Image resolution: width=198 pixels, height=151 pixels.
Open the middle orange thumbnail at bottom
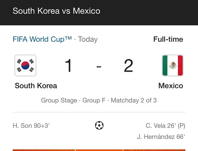pos(99,150)
